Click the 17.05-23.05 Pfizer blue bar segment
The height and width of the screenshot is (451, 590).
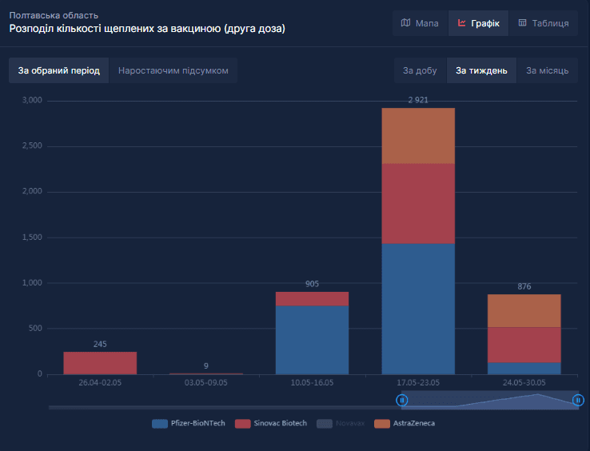[418, 309]
